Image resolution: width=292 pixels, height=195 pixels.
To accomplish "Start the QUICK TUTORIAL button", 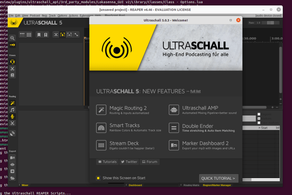I will (219, 179).
